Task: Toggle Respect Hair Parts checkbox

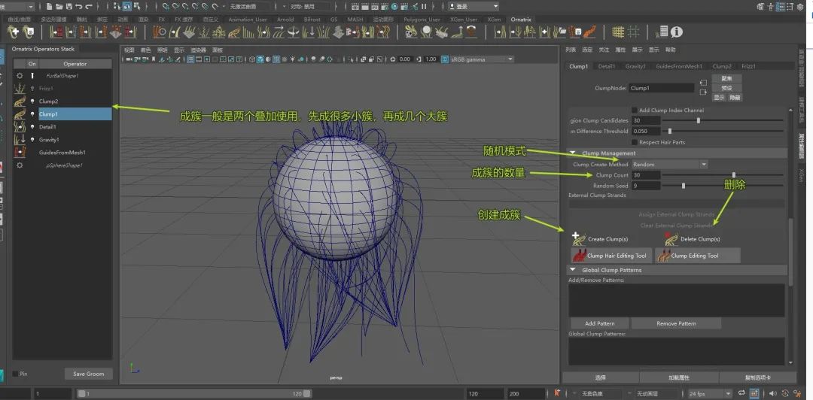Action: tap(634, 141)
